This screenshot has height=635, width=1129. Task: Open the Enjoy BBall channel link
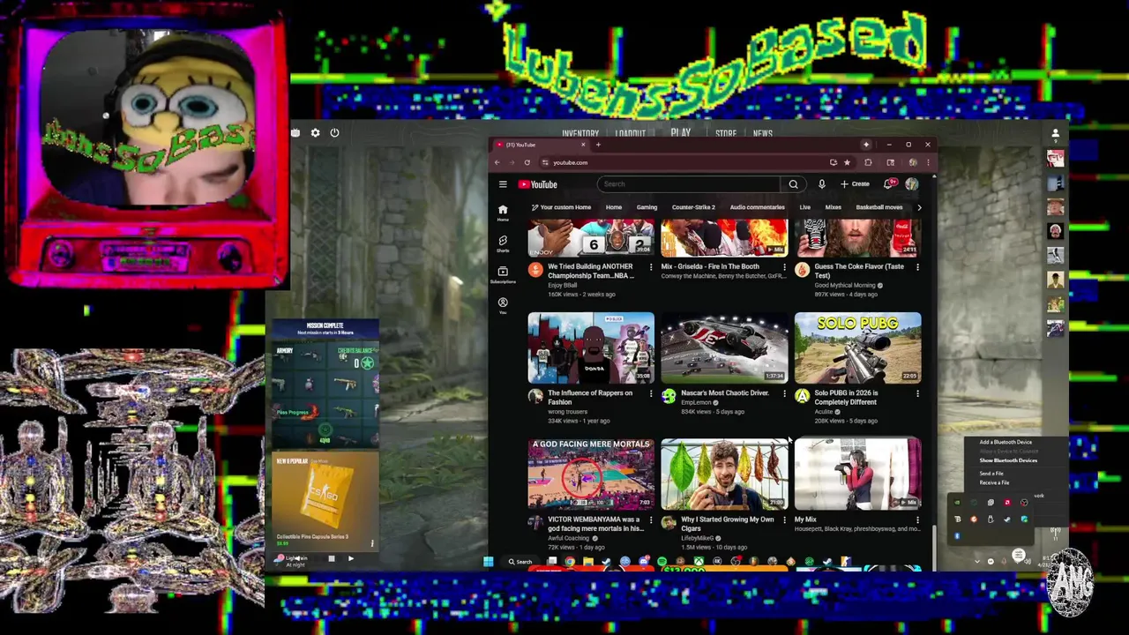[x=563, y=285]
